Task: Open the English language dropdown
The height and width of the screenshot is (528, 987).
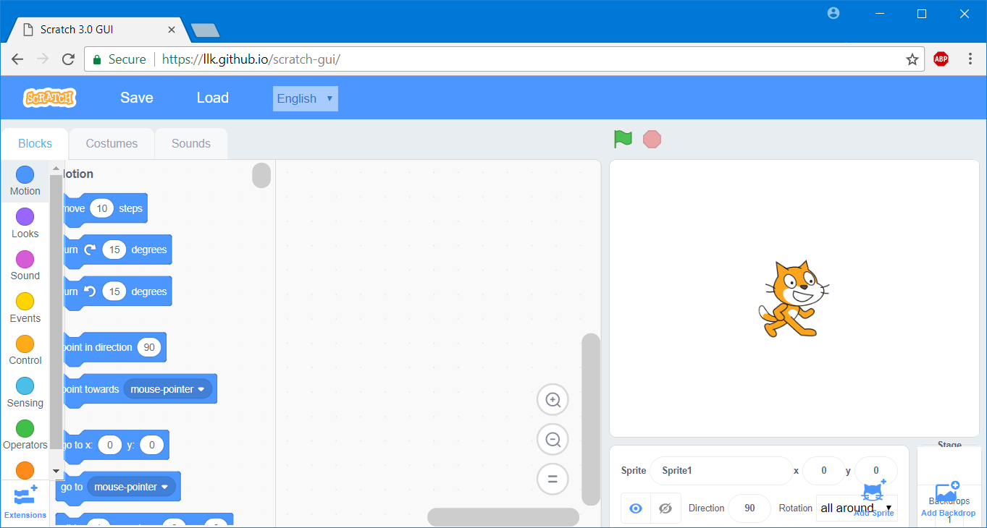Action: [x=305, y=98]
